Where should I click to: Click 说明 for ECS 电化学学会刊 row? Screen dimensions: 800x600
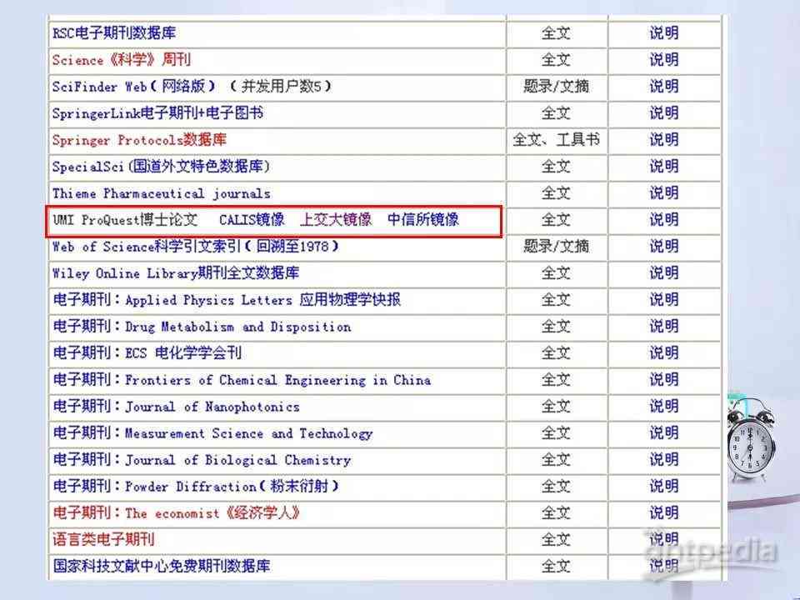tap(664, 353)
